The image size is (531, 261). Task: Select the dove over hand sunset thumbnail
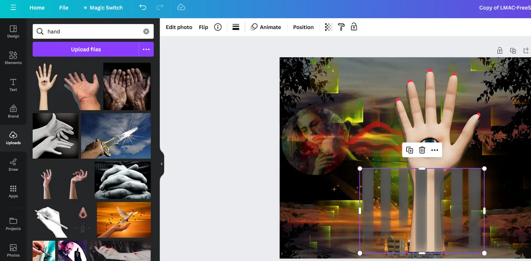(x=124, y=220)
